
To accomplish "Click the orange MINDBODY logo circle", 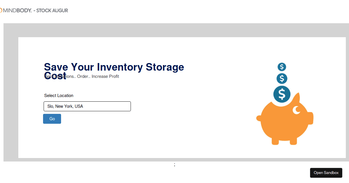I will point(1,10).
